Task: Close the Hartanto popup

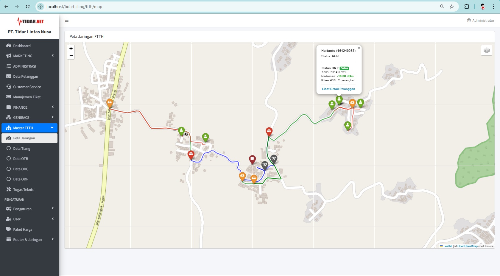Action: click(359, 48)
